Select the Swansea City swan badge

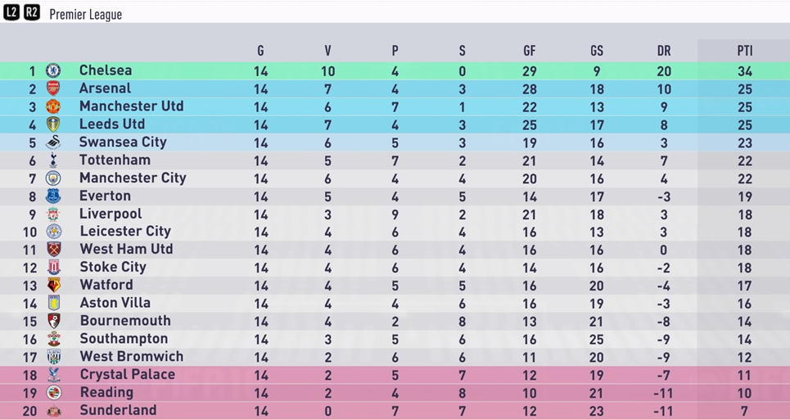pyautogui.click(x=53, y=142)
